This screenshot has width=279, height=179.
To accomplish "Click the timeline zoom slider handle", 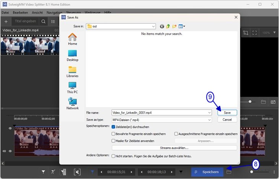I will pos(251,172).
